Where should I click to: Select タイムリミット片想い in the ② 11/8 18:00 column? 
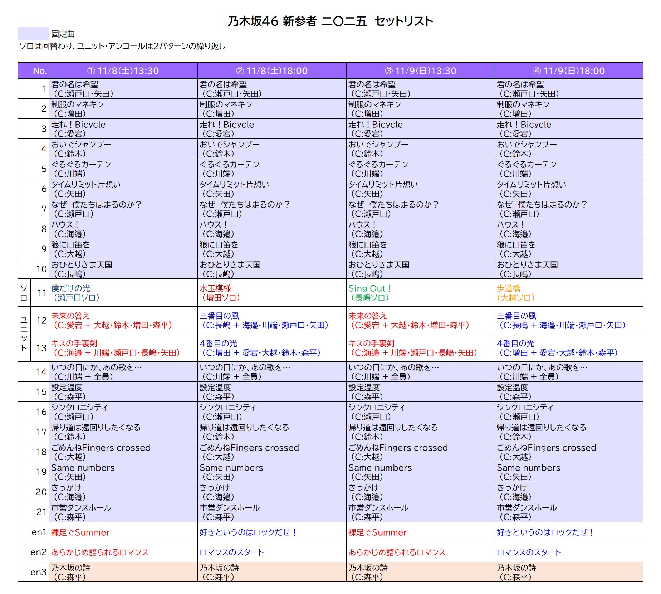pyautogui.click(x=272, y=189)
